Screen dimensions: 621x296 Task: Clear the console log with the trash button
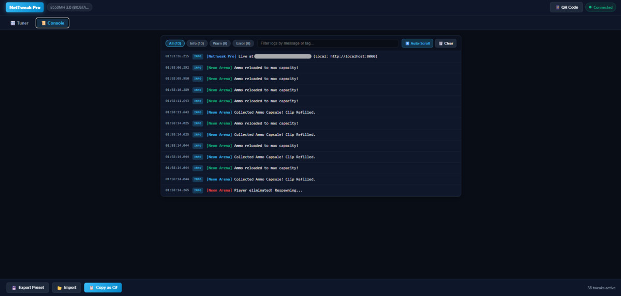(446, 43)
